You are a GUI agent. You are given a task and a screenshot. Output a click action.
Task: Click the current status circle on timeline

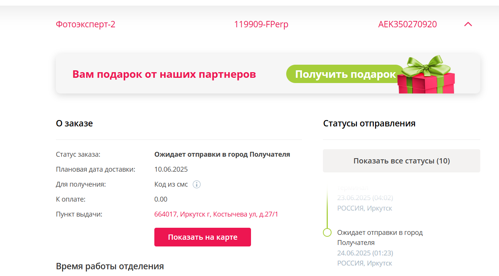(327, 233)
